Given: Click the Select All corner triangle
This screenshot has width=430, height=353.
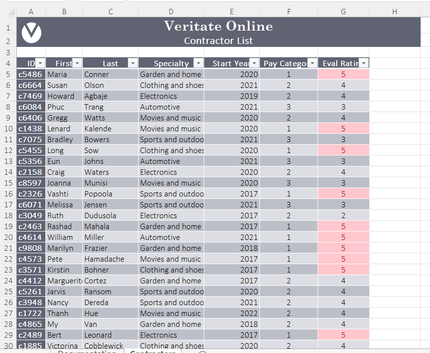Looking at the screenshot, I should [x=11, y=12].
